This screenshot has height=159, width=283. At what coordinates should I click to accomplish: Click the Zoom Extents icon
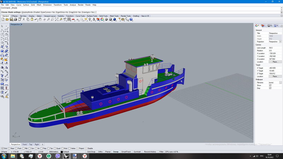point(57,19)
